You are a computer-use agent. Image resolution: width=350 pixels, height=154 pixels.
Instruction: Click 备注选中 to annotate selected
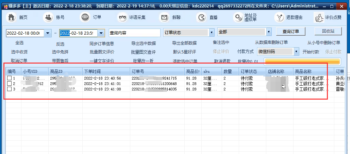221,42
